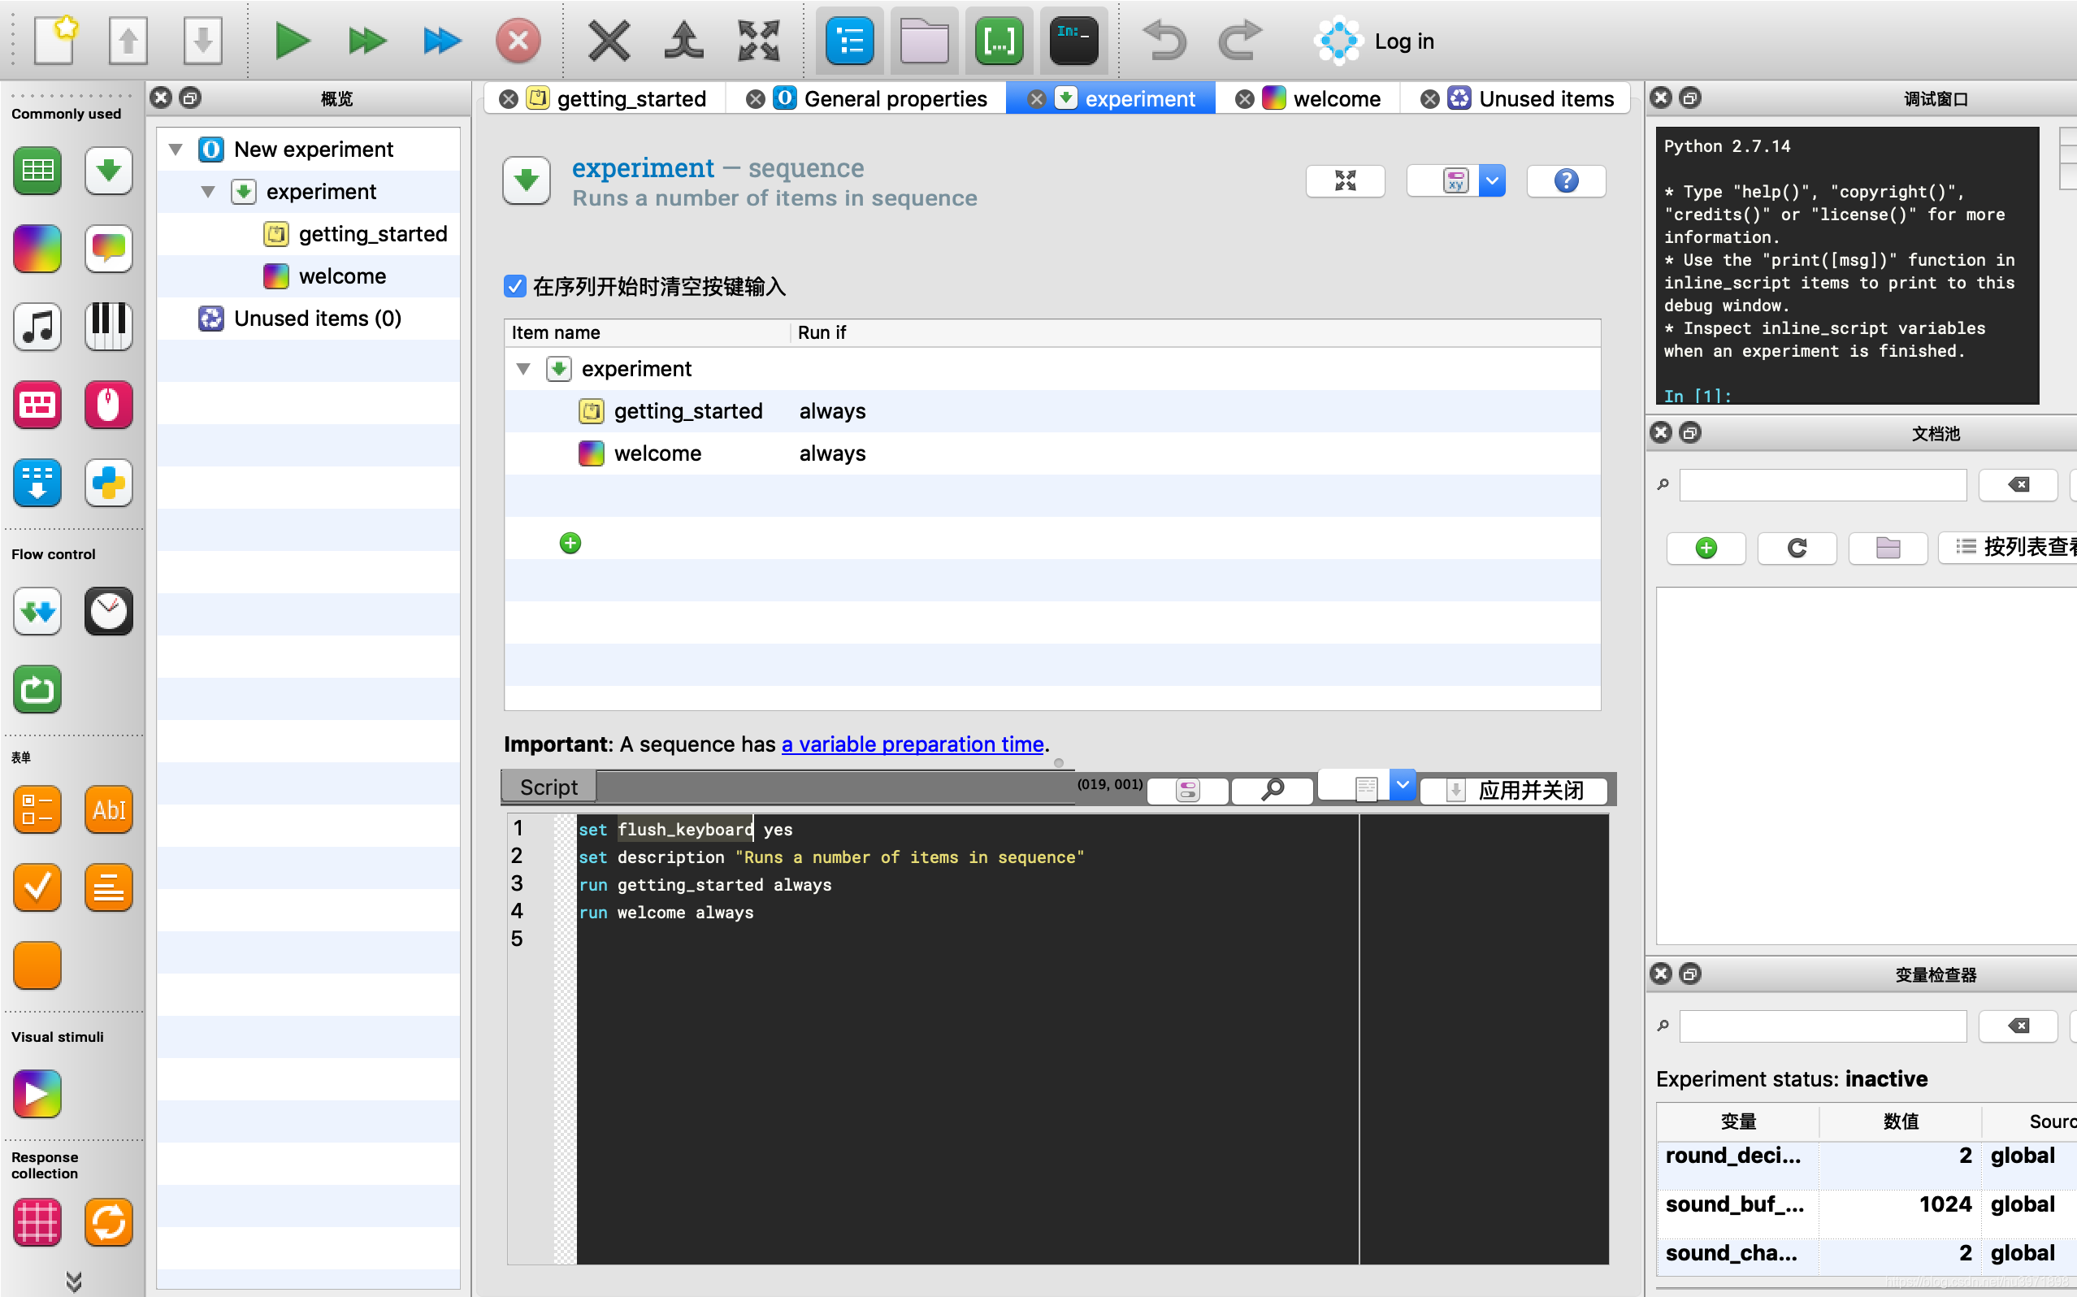Click the add new item green plus button
Image resolution: width=2077 pixels, height=1297 pixels.
pos(570,542)
